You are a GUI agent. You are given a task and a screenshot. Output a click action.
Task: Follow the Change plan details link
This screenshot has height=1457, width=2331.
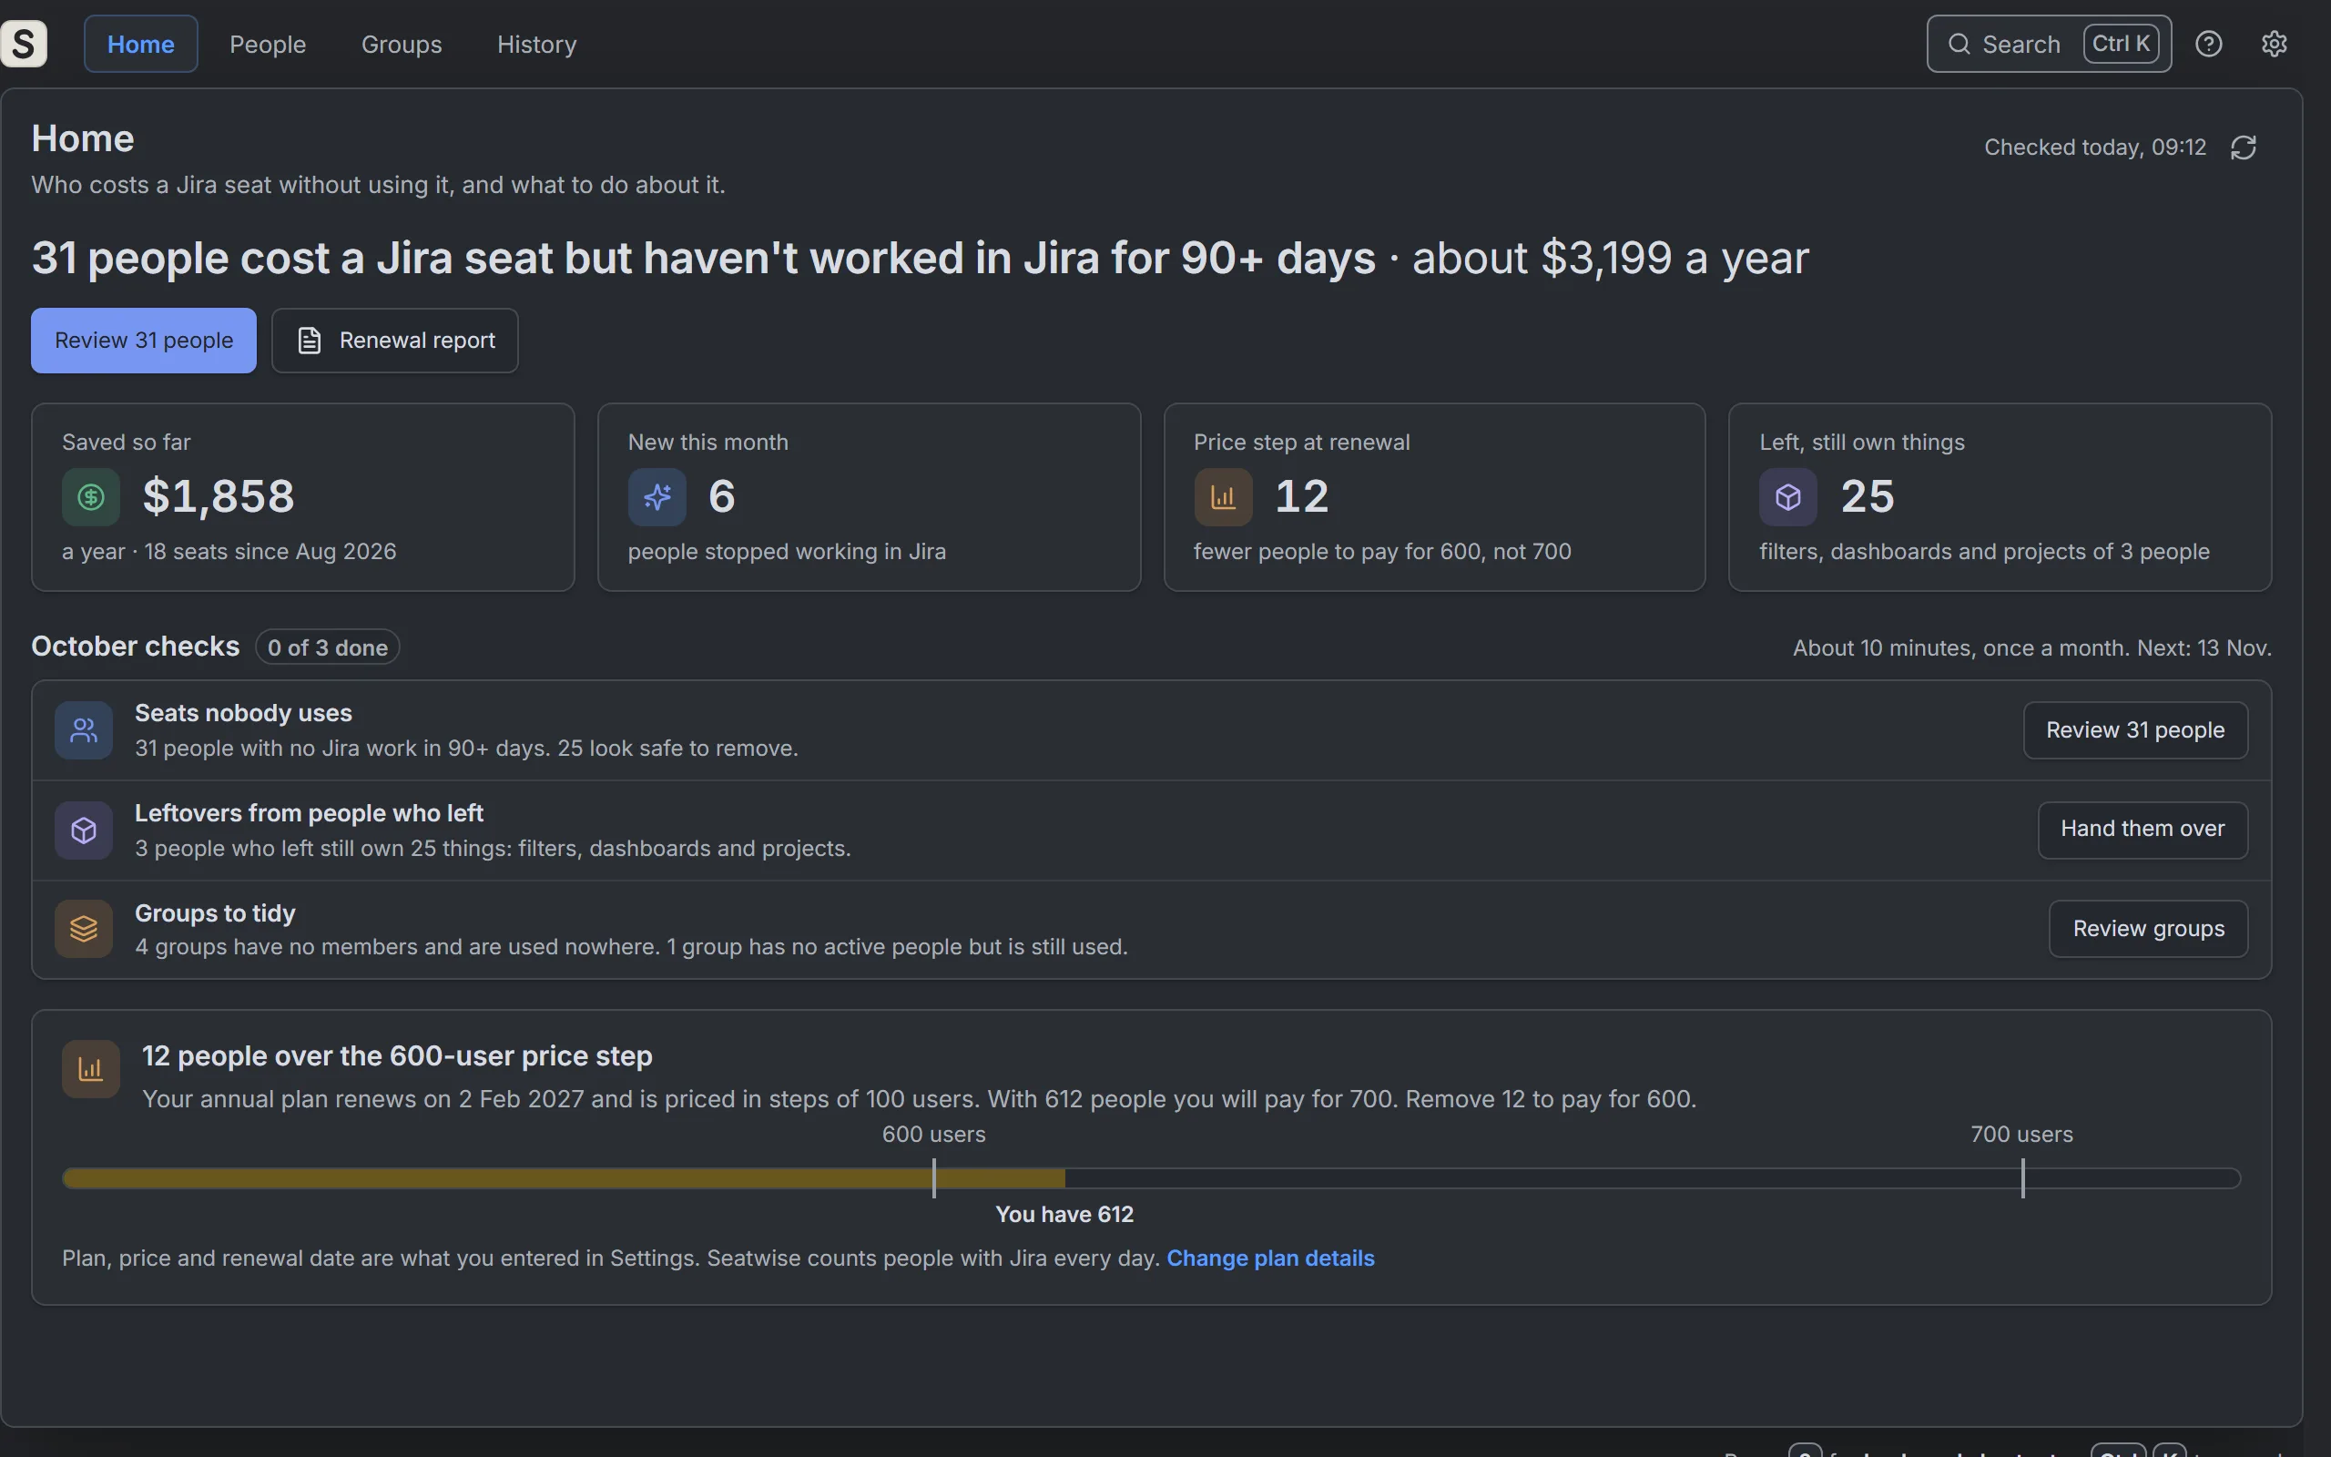tap(1269, 1258)
